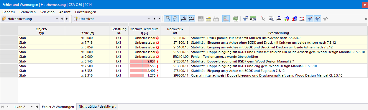
Task: Click the 2.407 design ratio bar
Action: click(139, 71)
